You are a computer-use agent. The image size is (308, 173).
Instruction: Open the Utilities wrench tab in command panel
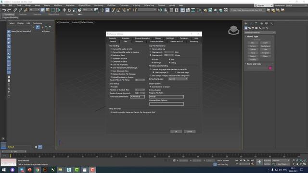coord(271,24)
